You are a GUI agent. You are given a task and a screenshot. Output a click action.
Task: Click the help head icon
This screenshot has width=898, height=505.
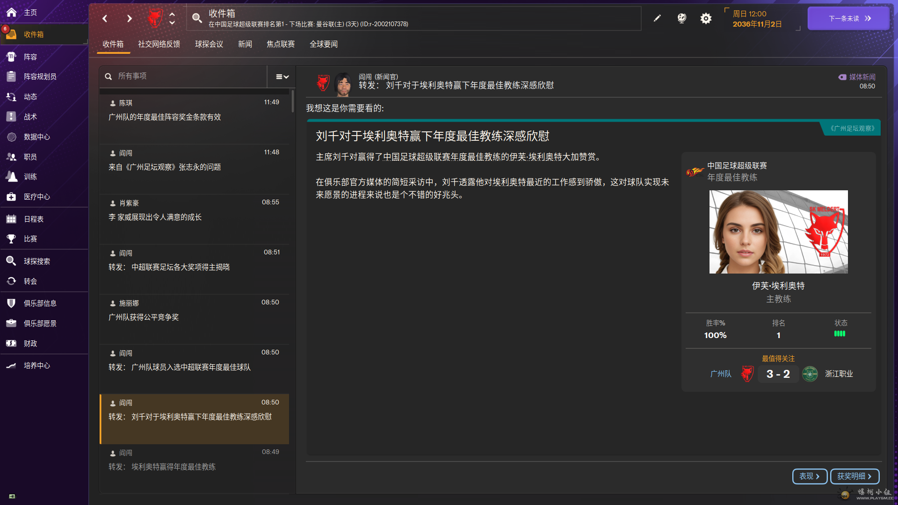click(681, 18)
